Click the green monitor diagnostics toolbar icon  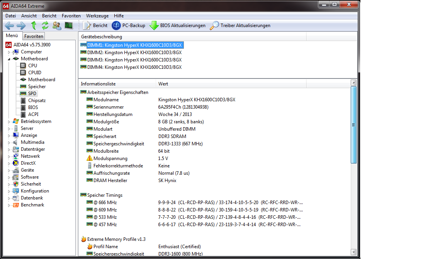69,26
